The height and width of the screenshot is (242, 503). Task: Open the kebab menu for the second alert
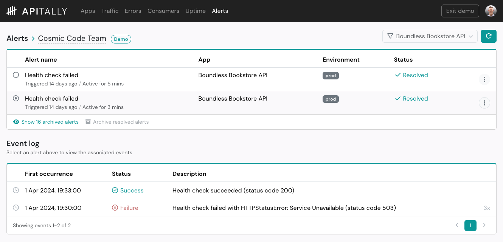(484, 103)
